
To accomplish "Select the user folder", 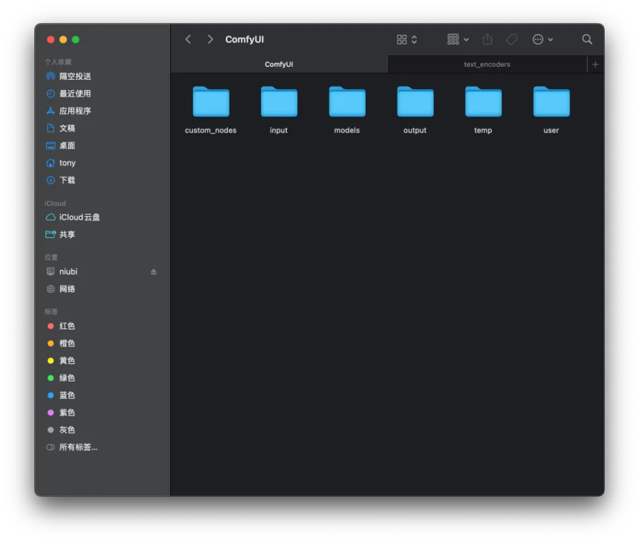I will (551, 102).
